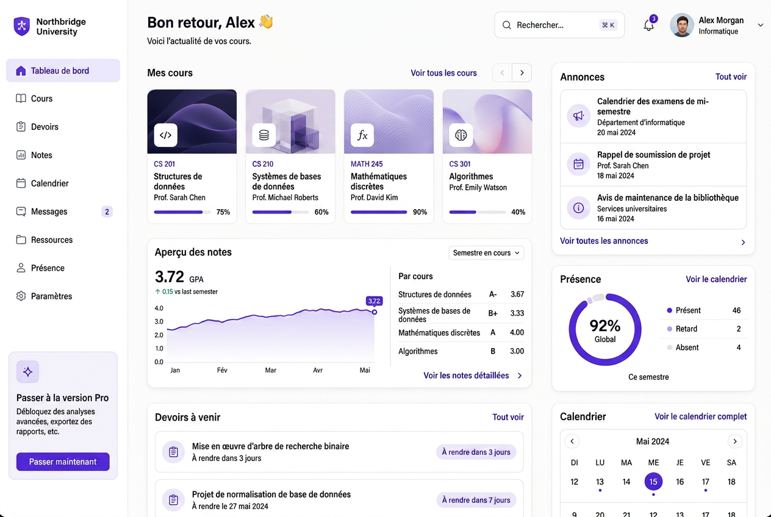Open Voir le calendrier in Présence panel
The image size is (771, 517).
coord(716,279)
